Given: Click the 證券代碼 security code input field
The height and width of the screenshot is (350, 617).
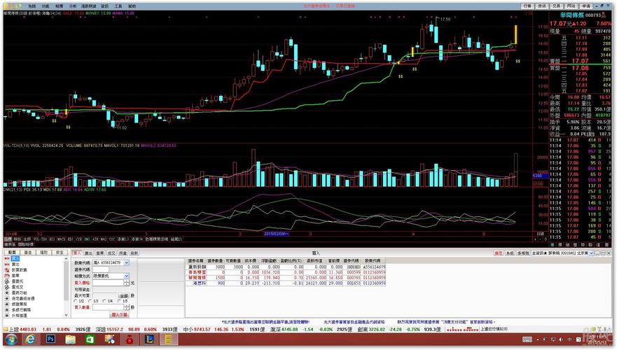Looking at the screenshot, I should click(101, 269).
